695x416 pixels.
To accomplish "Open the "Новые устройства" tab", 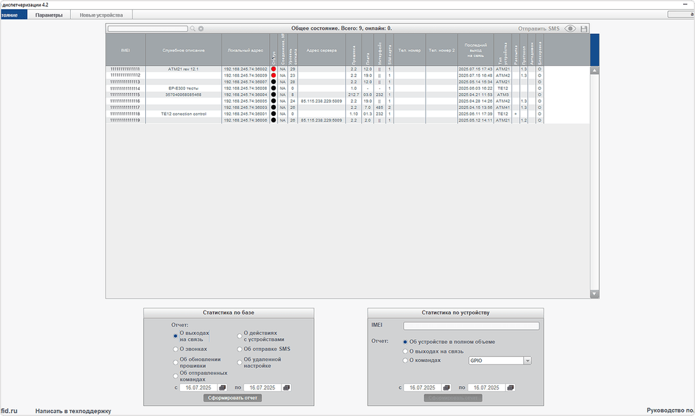I will point(101,15).
